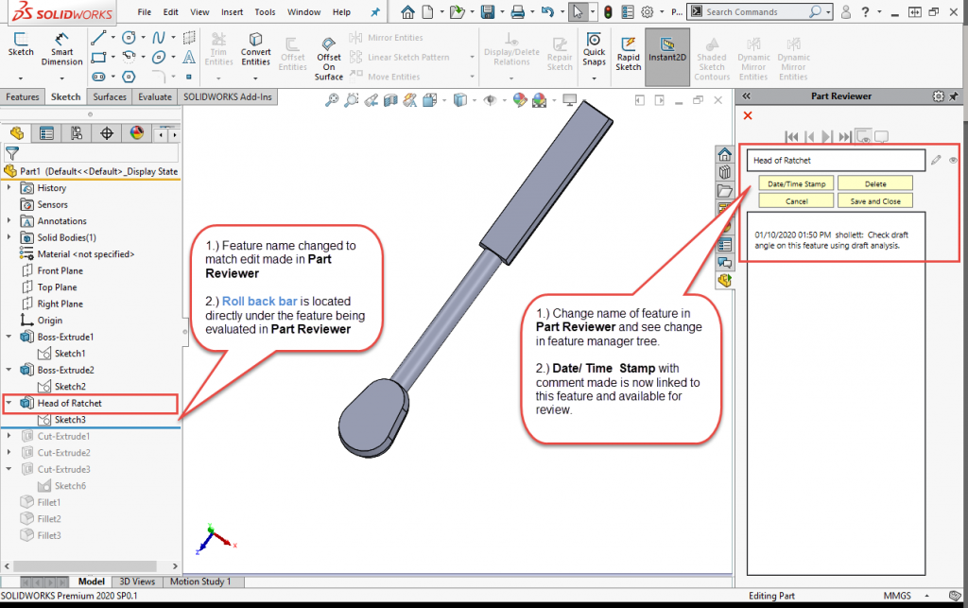Open the View menu
968x608 pixels.
coord(199,11)
